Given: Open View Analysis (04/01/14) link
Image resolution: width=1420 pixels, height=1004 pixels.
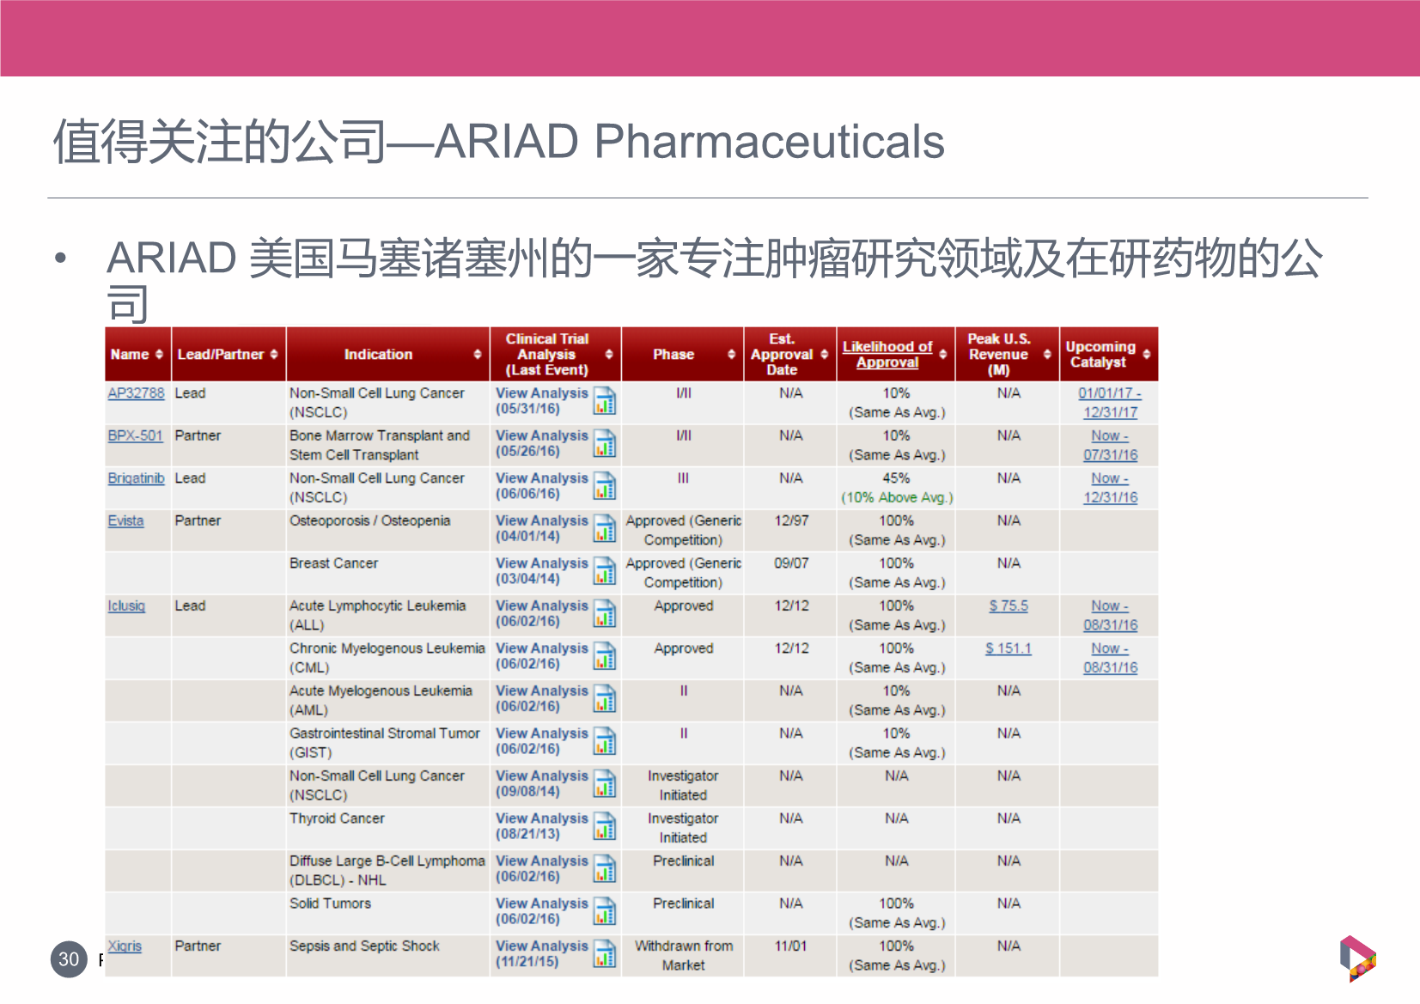Looking at the screenshot, I should 542,528.
